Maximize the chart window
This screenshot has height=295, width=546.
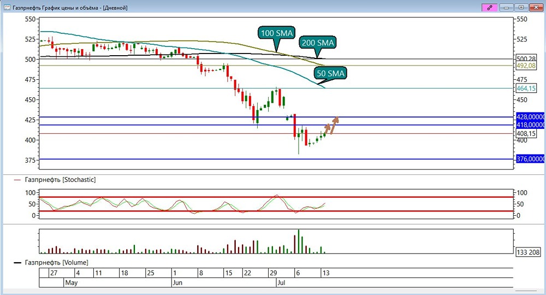click(x=521, y=7)
